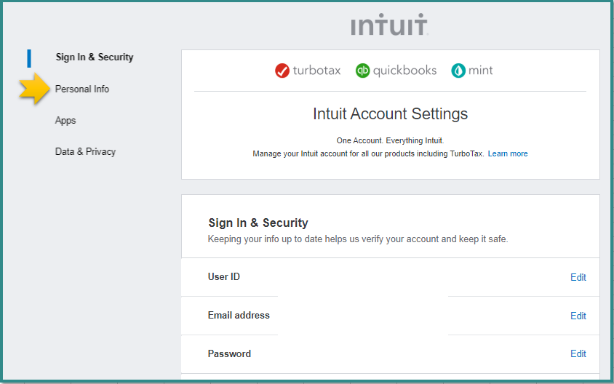Click the turbotax wordmark text
This screenshot has height=384, width=614.
316,71
